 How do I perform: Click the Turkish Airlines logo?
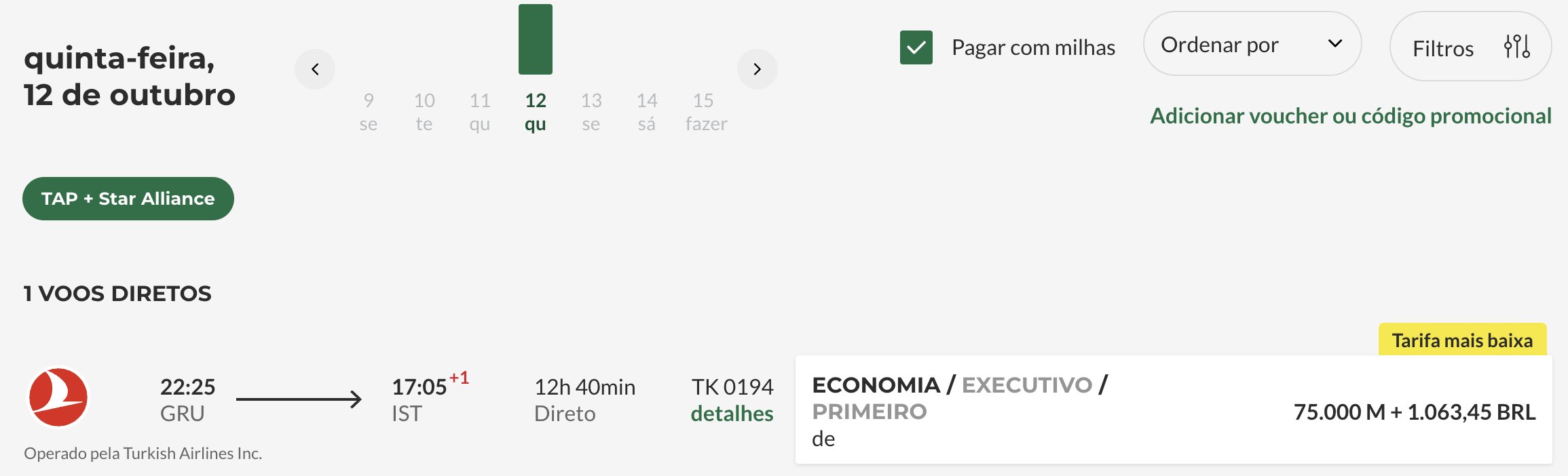tap(58, 397)
